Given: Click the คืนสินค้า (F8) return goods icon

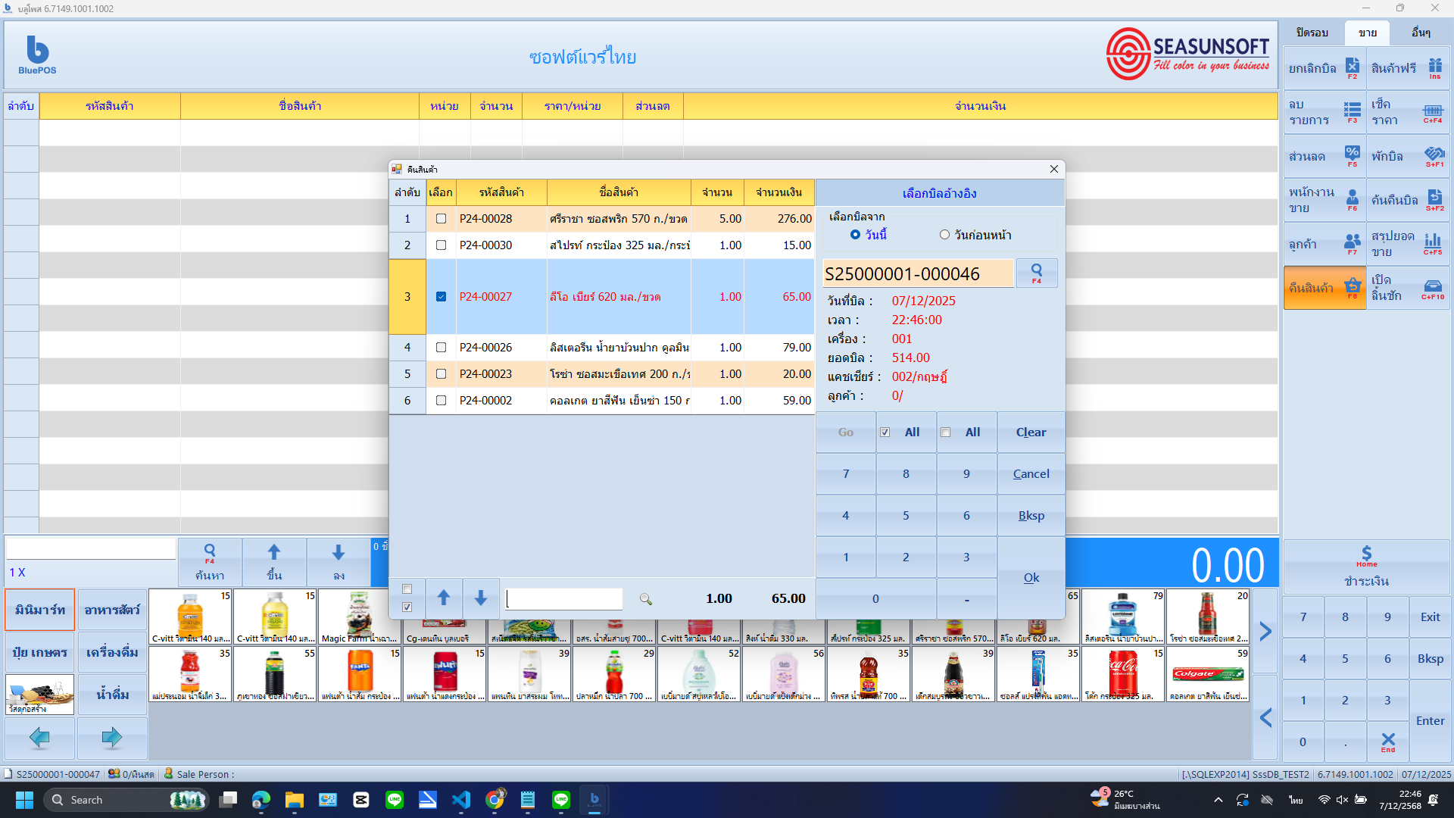Looking at the screenshot, I should pos(1325,287).
